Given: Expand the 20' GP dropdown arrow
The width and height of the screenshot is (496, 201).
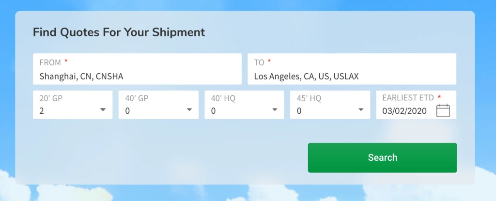Looking at the screenshot, I should 103,110.
